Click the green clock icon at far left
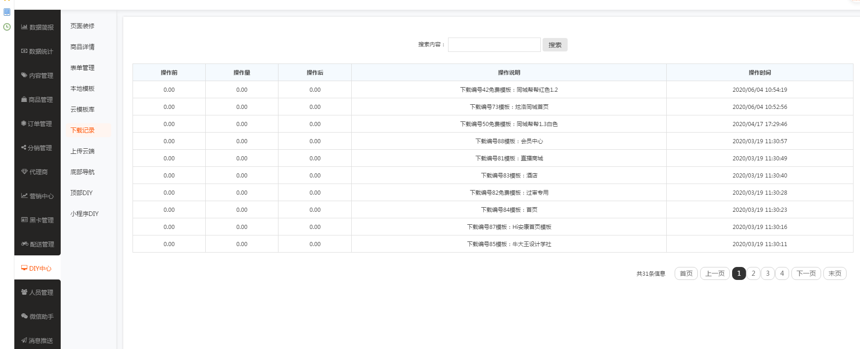The width and height of the screenshot is (860, 349). coord(7,27)
